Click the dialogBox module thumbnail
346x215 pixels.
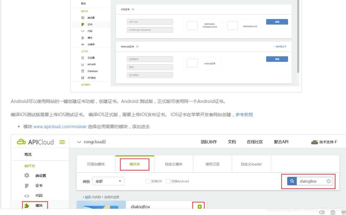101,205
